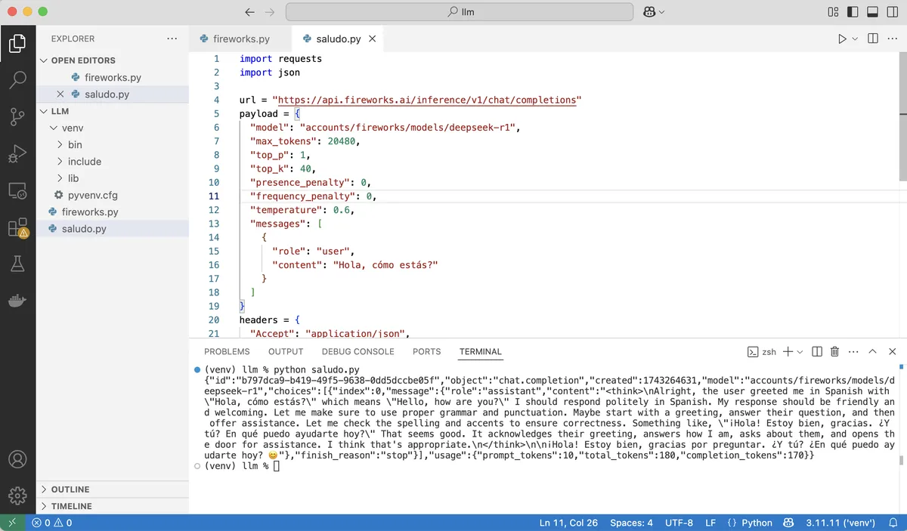This screenshot has width=907, height=531.
Task: Click the Spaces: 4 indentation setting
Action: tap(631, 523)
